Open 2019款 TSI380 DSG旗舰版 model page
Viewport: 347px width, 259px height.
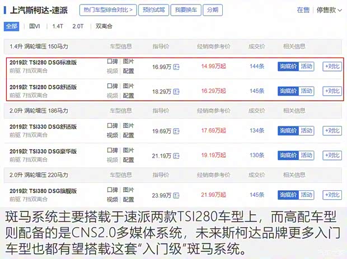[43, 191]
